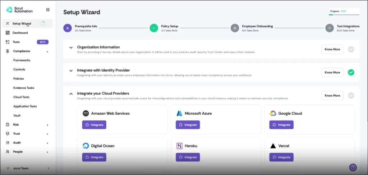Click the Tests sidebar label

pos(16,42)
